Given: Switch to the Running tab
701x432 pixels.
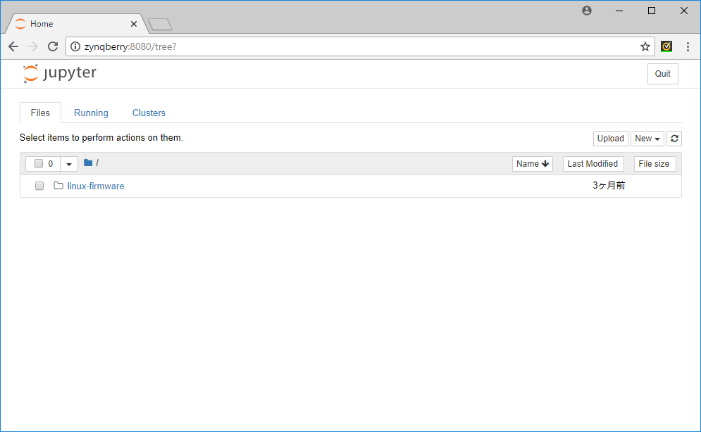Looking at the screenshot, I should tap(91, 113).
